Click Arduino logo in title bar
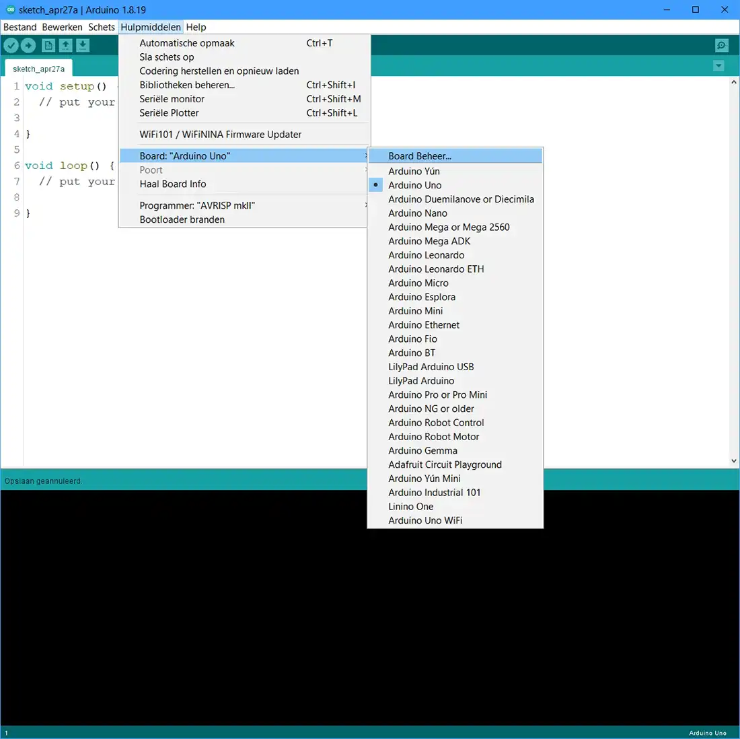 click(x=10, y=10)
